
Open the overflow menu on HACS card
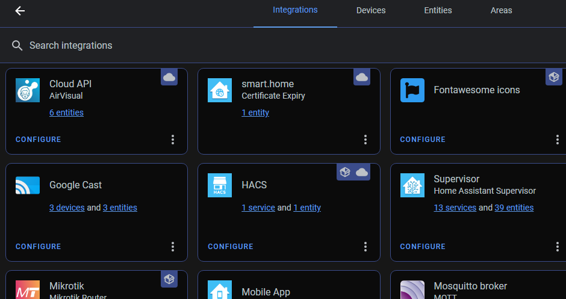pyautogui.click(x=365, y=247)
